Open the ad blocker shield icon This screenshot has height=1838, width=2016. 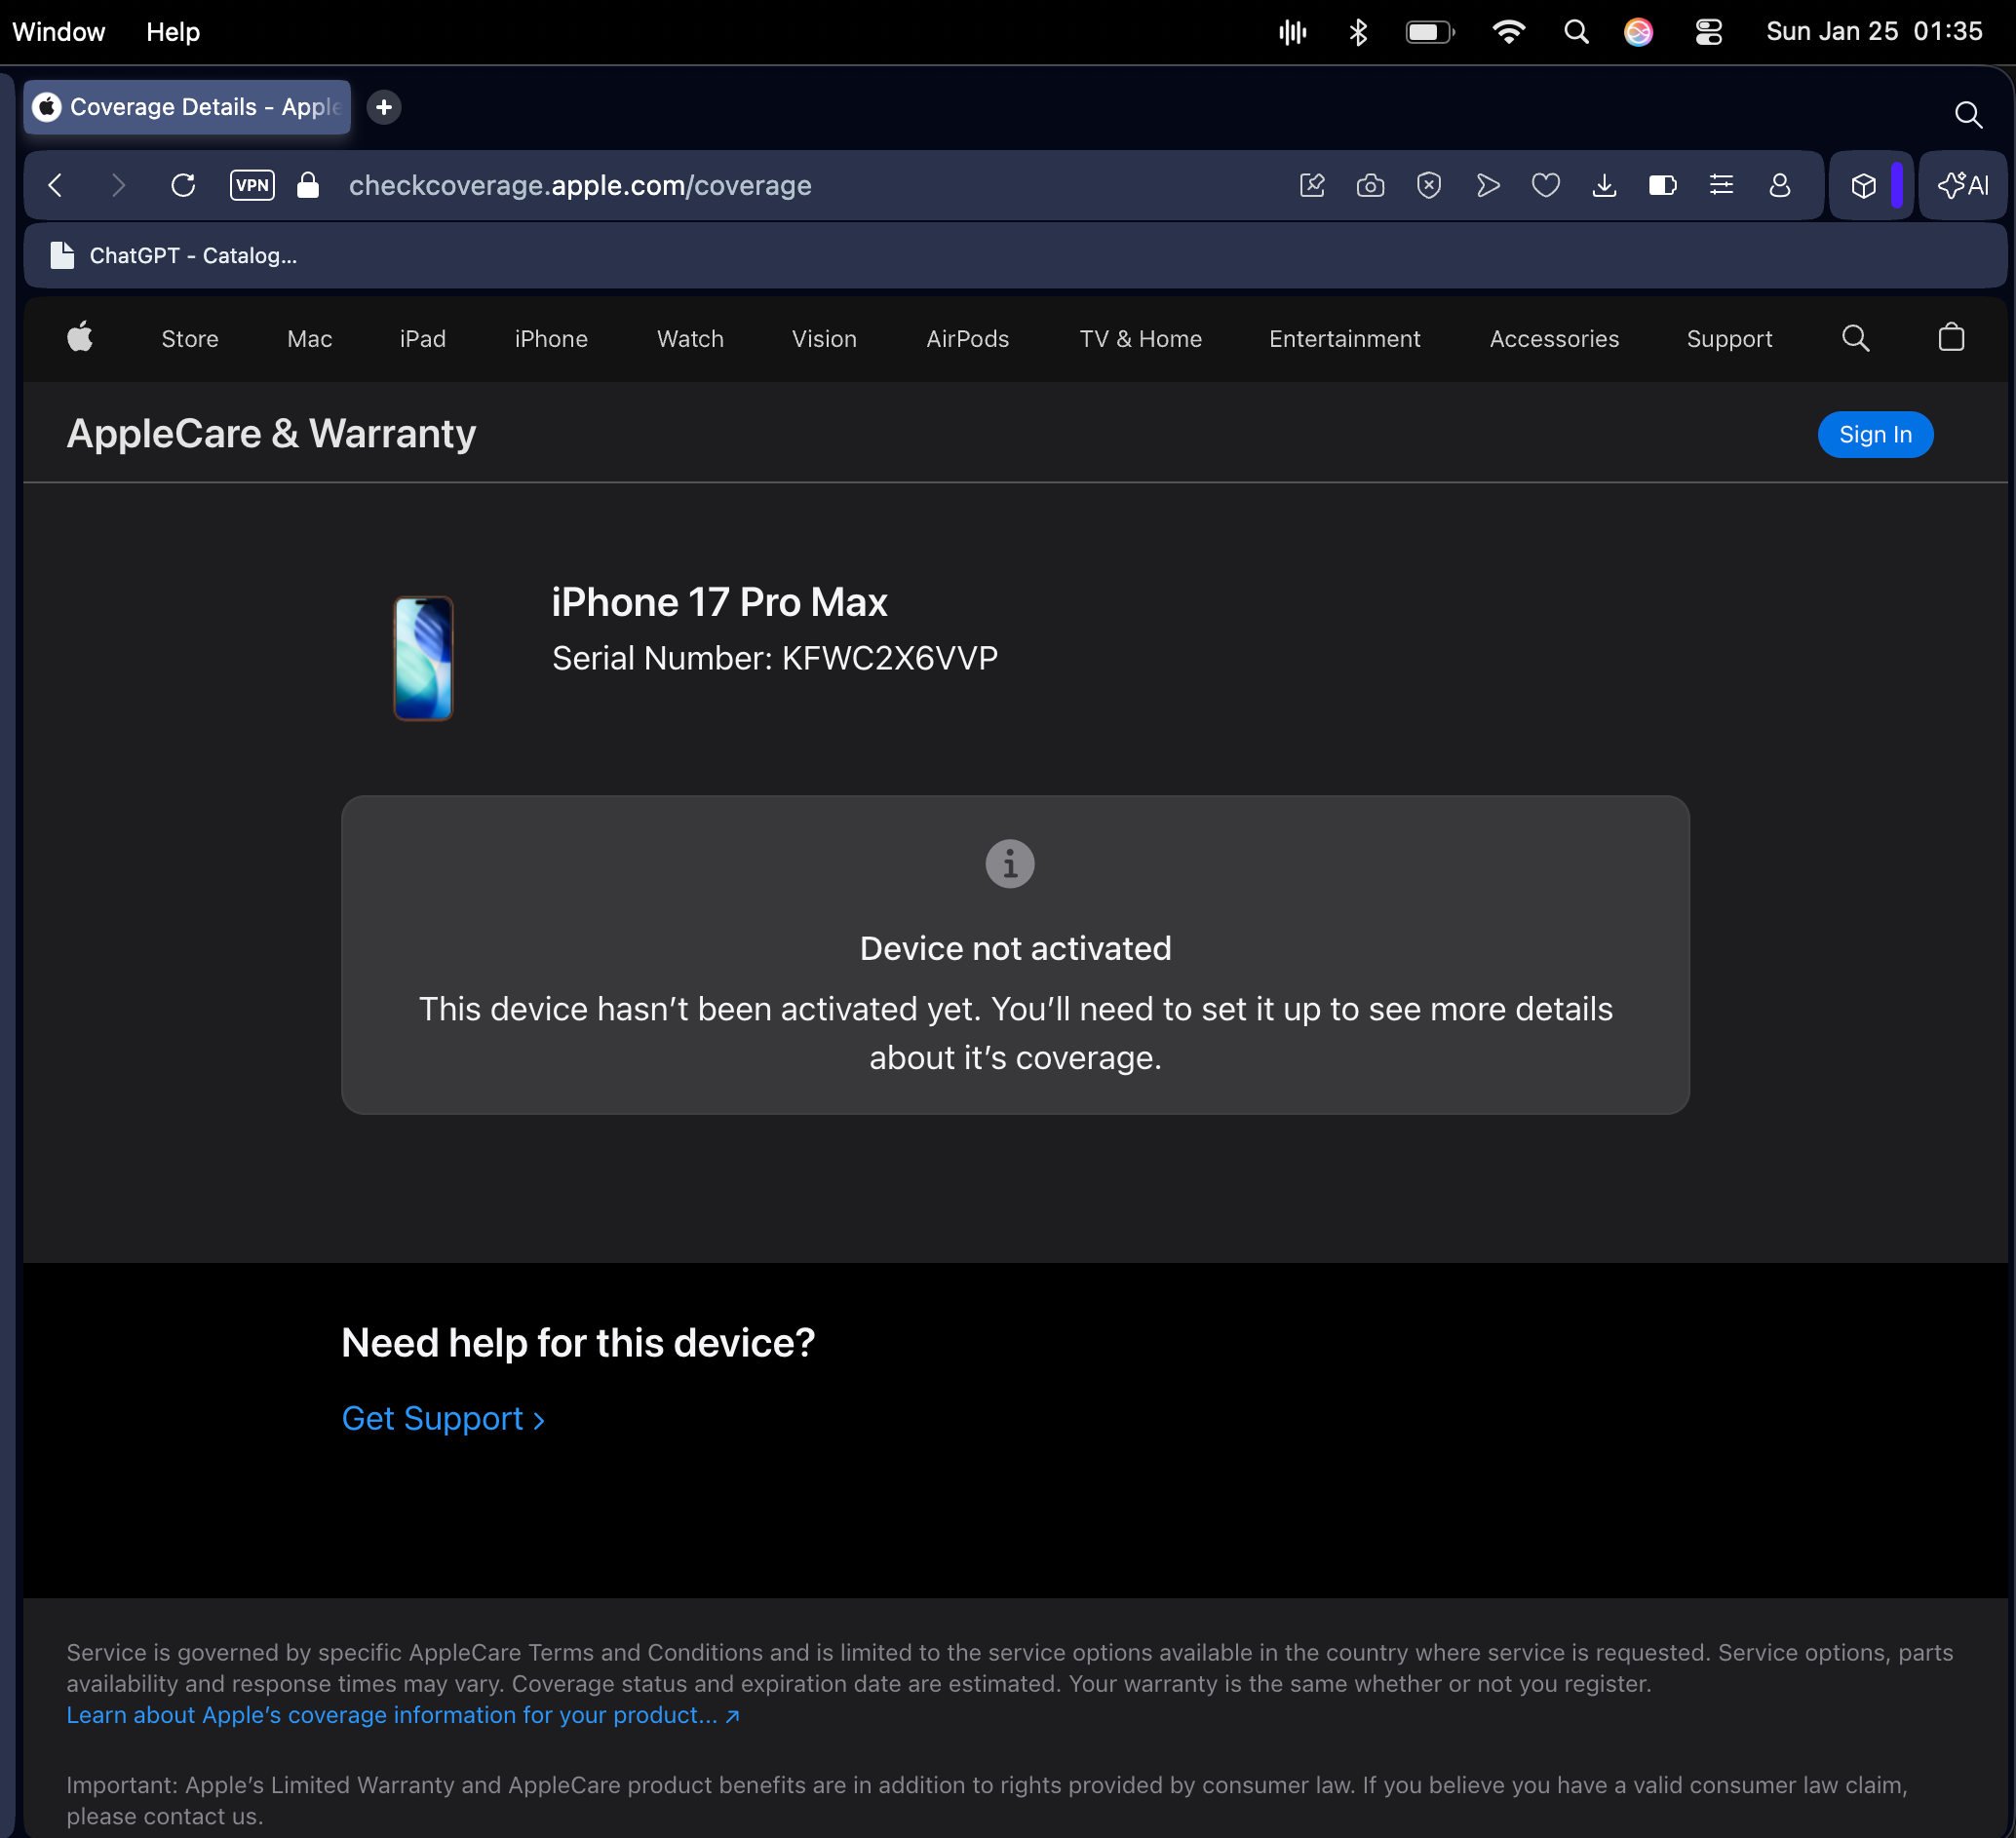click(x=1429, y=186)
